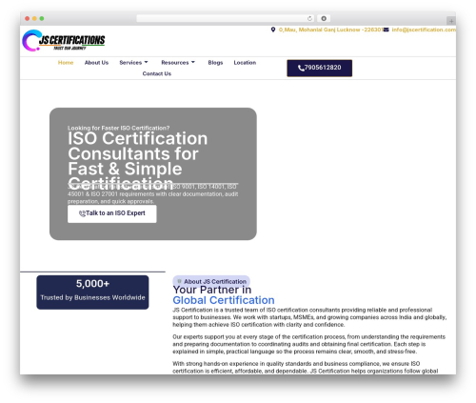476x403 pixels.
Task: Click the phone handset icon on call button
Action: coord(301,68)
